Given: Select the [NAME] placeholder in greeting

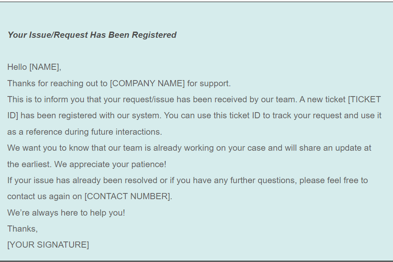Looking at the screenshot, I should (45, 67).
